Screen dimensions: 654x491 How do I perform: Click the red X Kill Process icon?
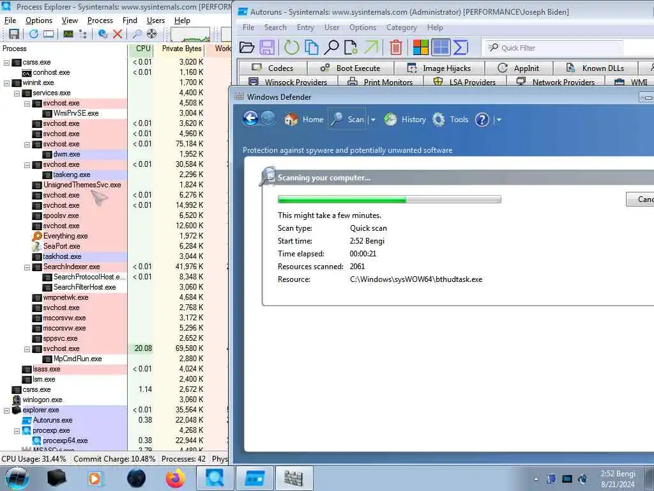118,35
